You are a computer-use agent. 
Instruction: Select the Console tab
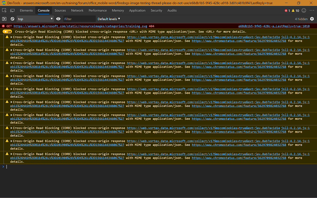(44, 10)
